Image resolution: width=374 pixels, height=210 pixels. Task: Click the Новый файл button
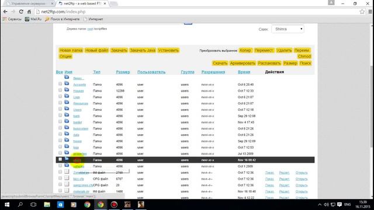point(96,50)
